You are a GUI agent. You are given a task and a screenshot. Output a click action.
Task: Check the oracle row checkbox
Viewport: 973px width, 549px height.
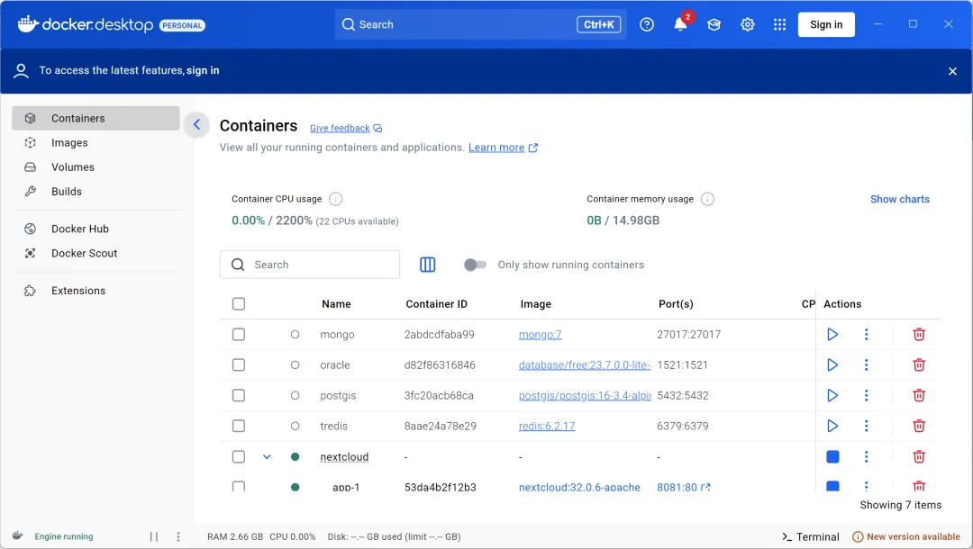[238, 365]
